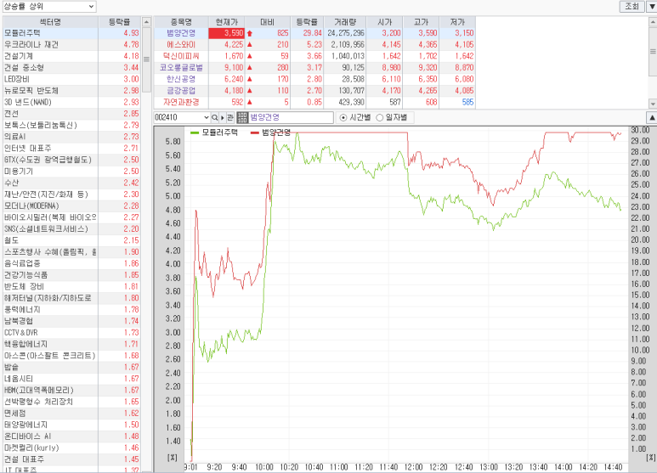This screenshot has height=473, width=657.
Task: Click the 현재가 column header
Action: 226,22
